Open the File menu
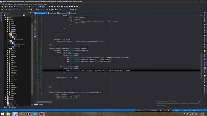 click(x=3, y=4)
